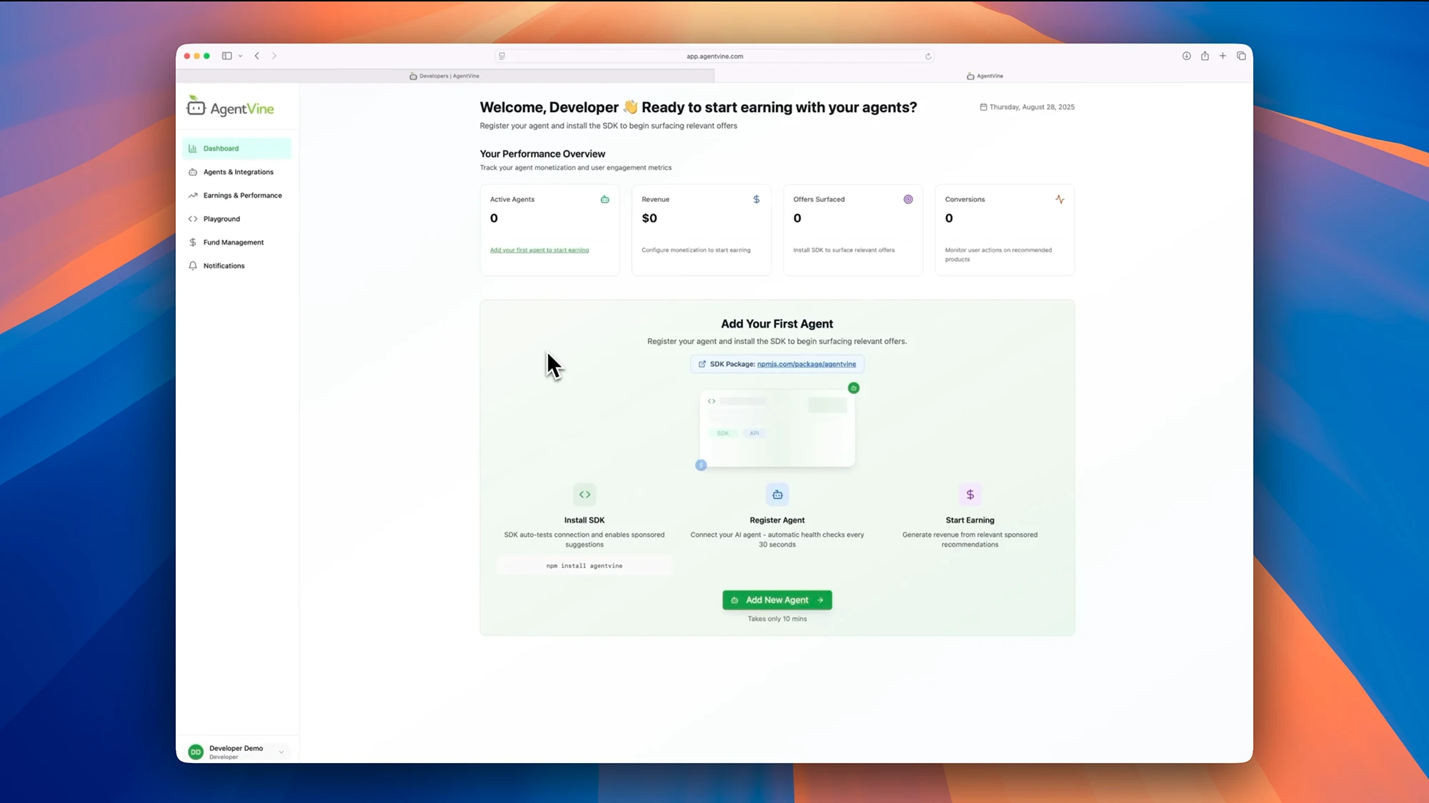Click the dollar sign icon beside Fund Management
1429x803 pixels.
tap(192, 242)
